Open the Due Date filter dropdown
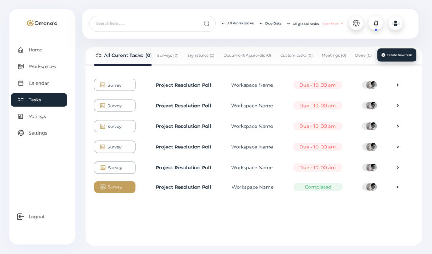The width and height of the screenshot is (432, 254). 270,24
